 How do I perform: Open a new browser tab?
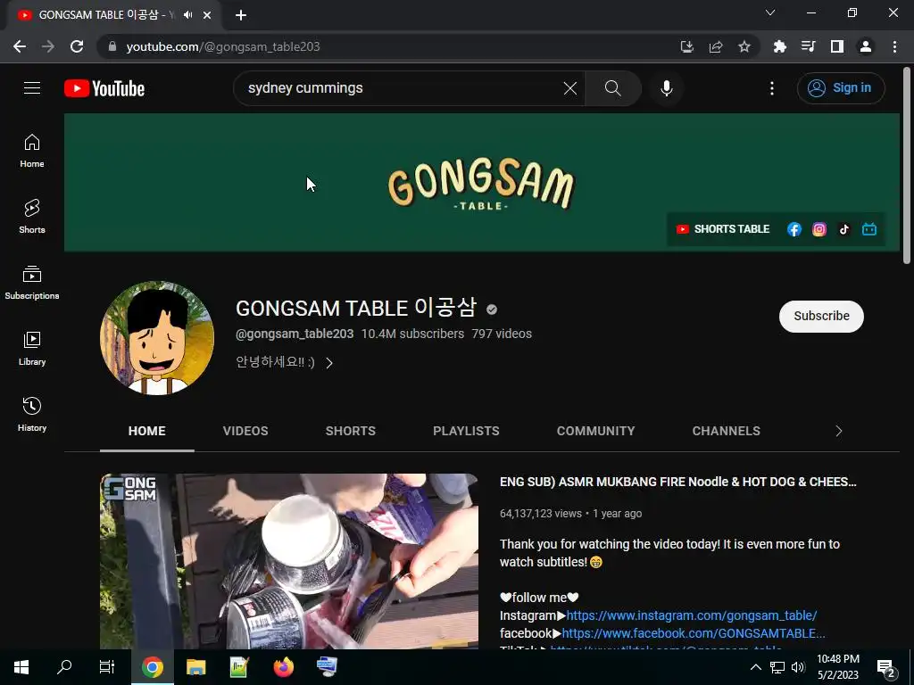241,15
